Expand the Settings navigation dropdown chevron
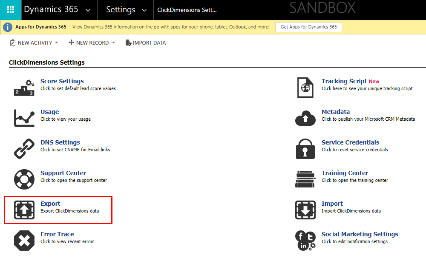 144,10
